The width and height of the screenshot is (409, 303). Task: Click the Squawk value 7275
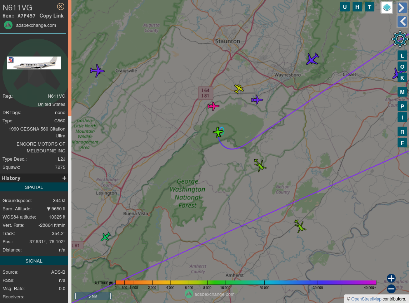coord(60,167)
